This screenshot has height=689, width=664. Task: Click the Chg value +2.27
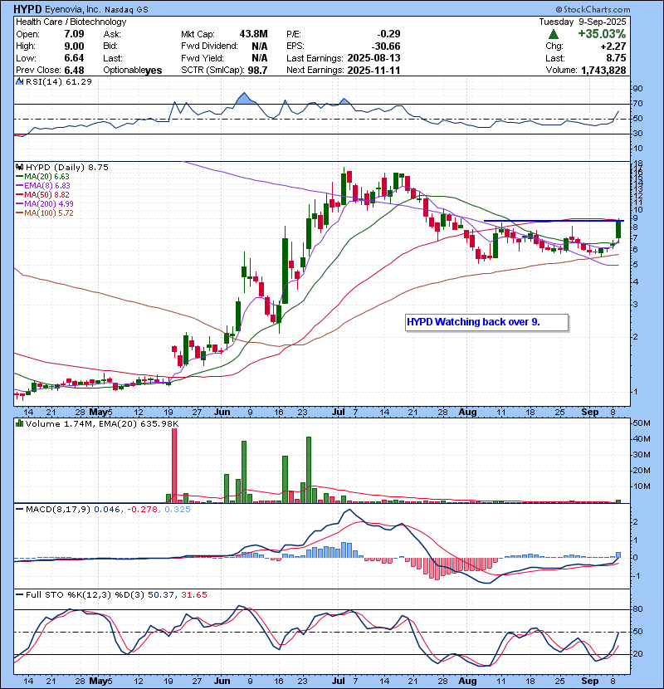(613, 46)
